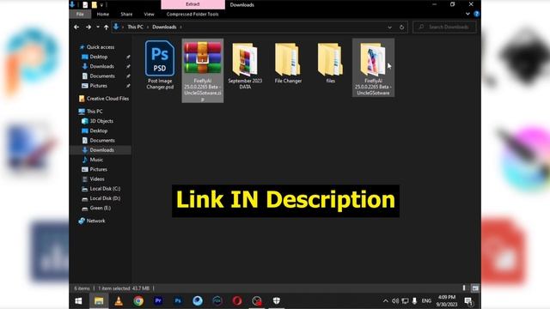The width and height of the screenshot is (550, 309).
Task: Select the FireflyAI WinRAR zip archive
Action: click(203, 70)
